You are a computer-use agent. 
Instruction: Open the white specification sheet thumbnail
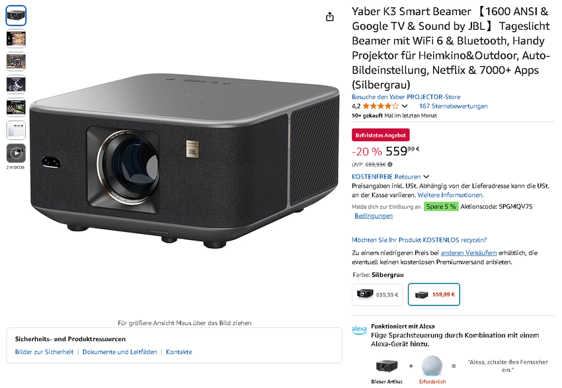(x=16, y=130)
